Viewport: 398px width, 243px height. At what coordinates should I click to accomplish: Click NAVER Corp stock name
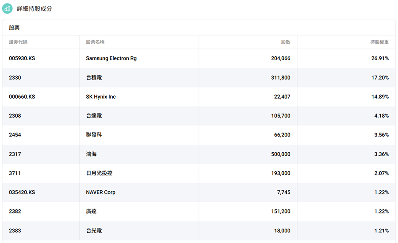click(100, 192)
